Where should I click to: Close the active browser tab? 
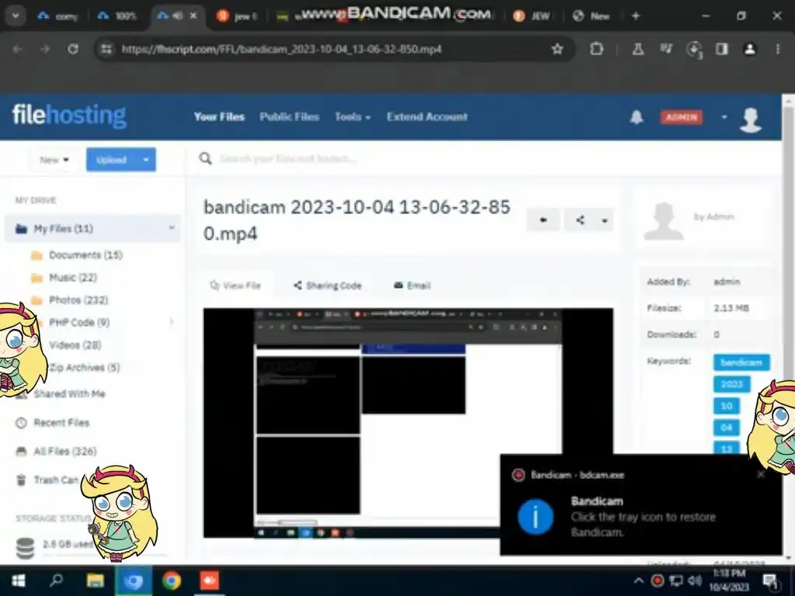tap(193, 16)
